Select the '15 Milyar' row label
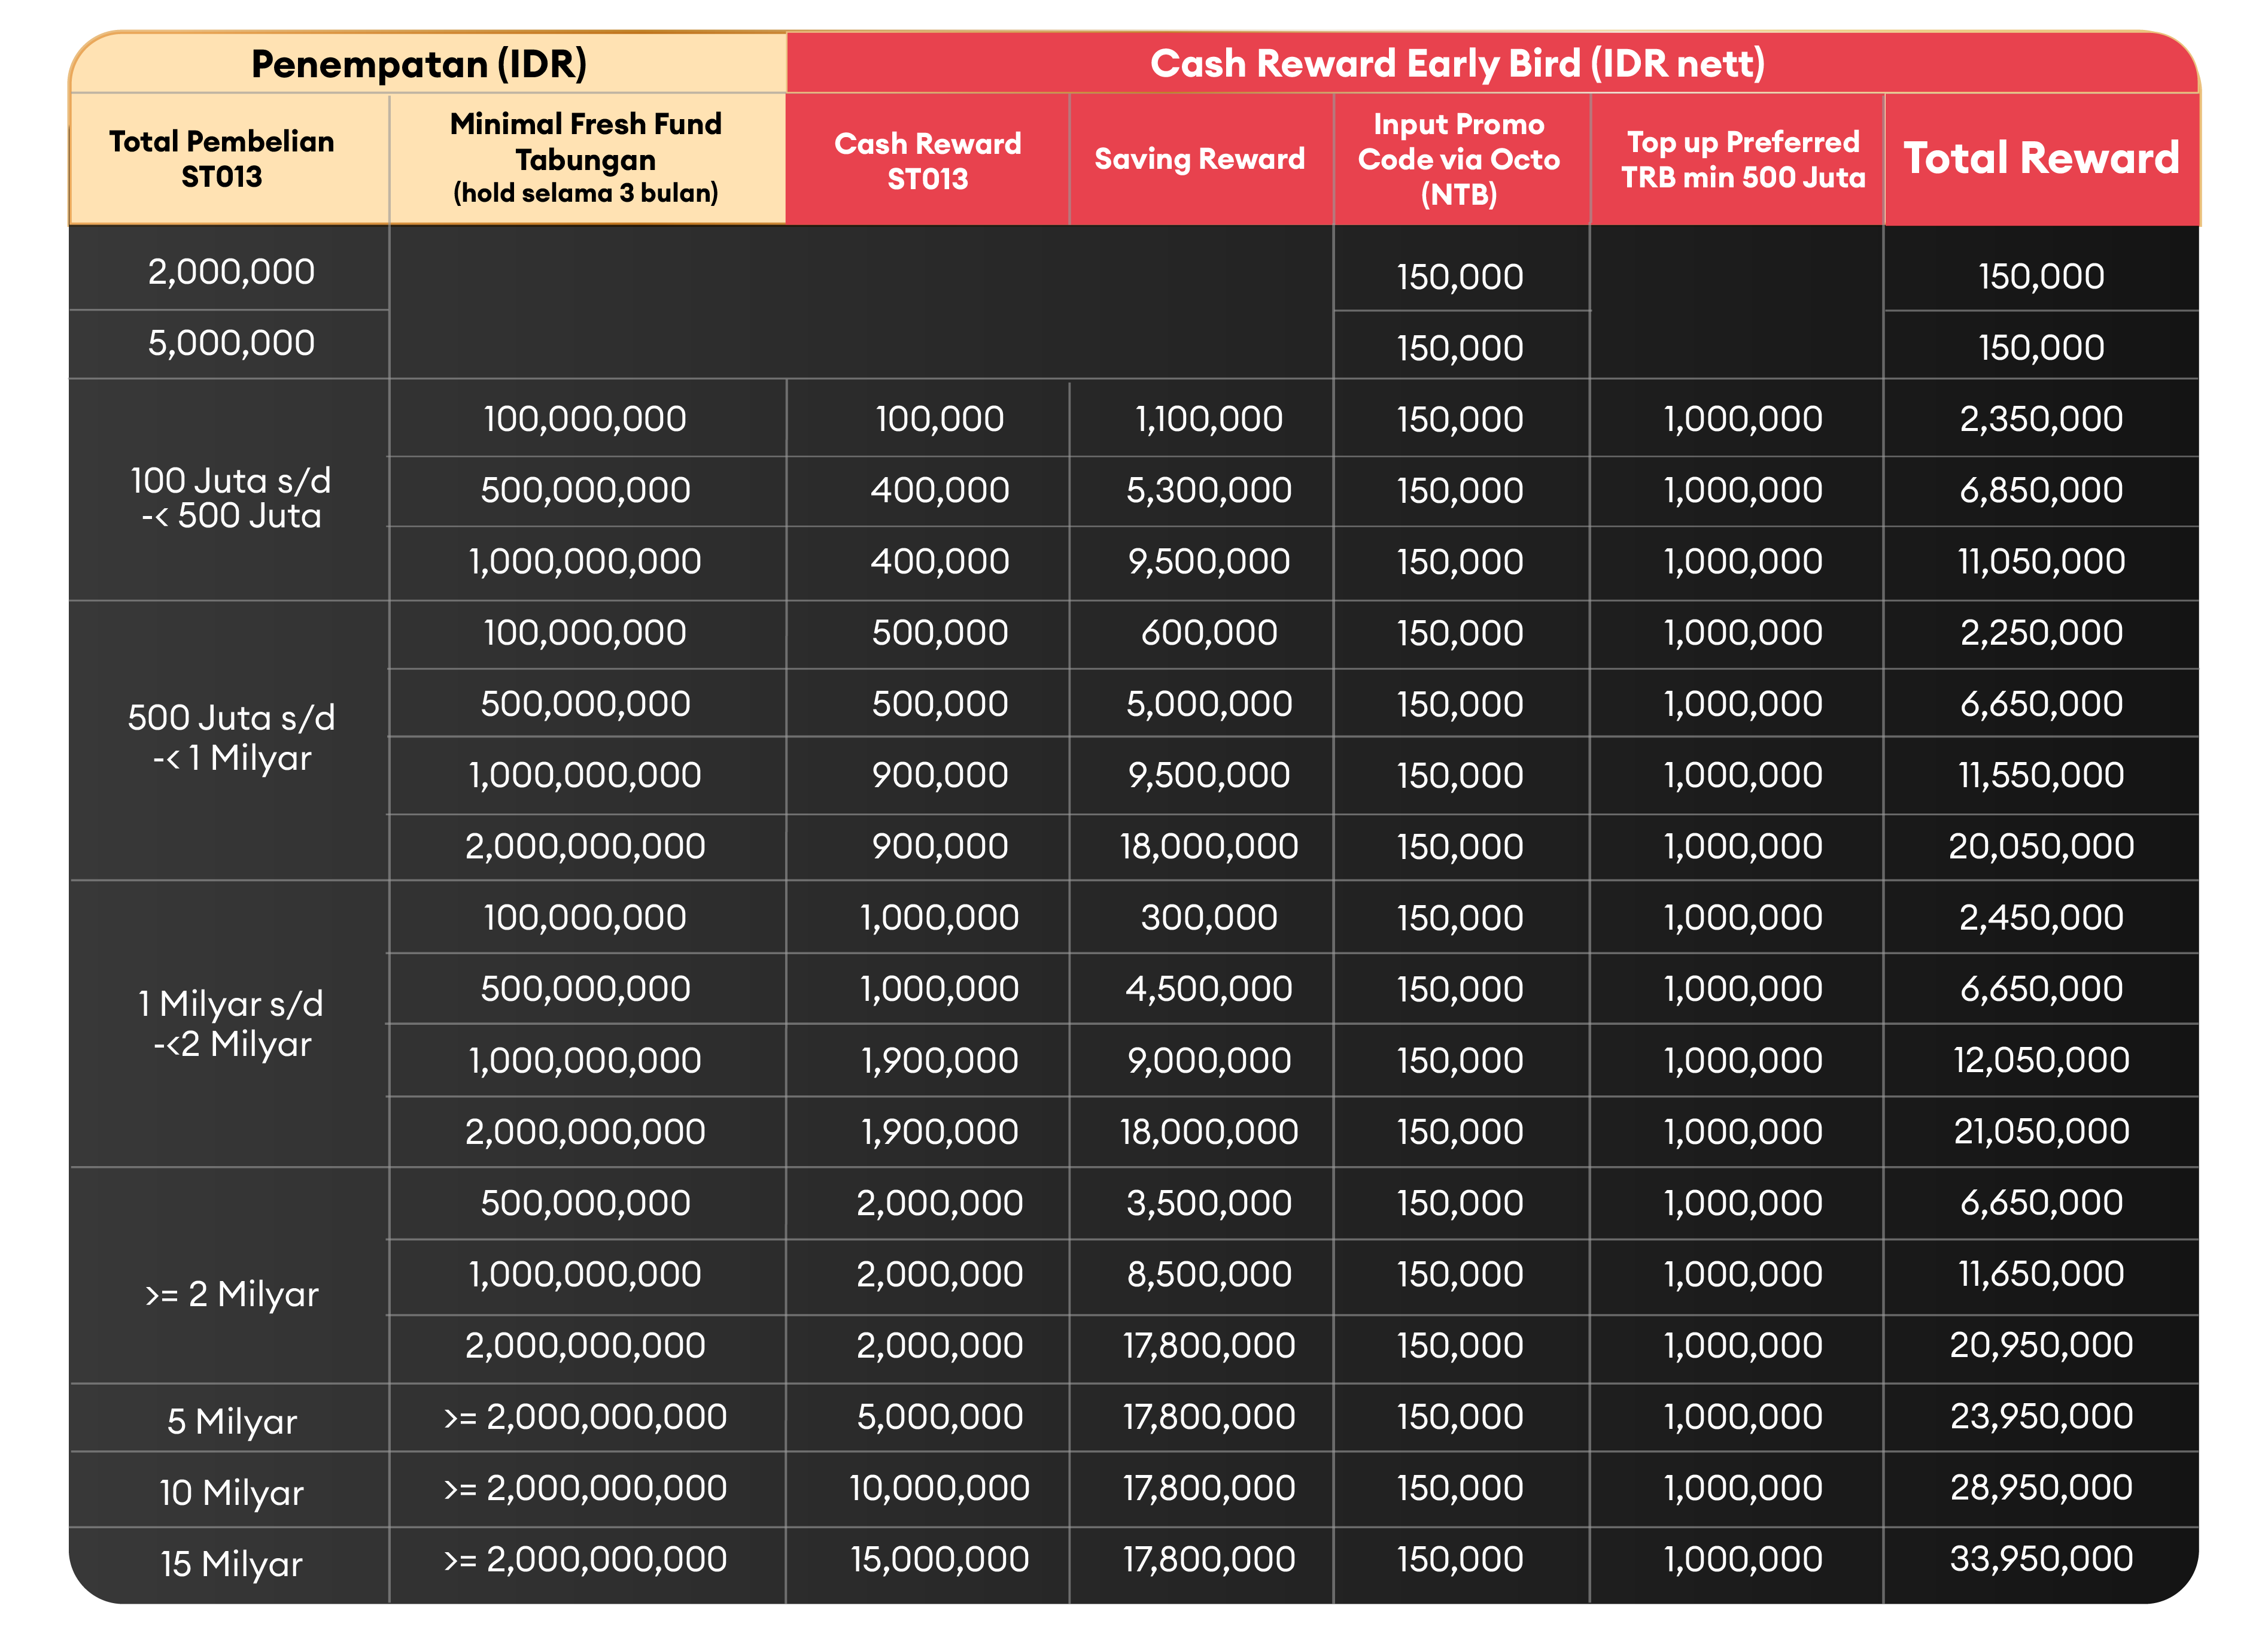2268x1636 pixels. [231, 1563]
